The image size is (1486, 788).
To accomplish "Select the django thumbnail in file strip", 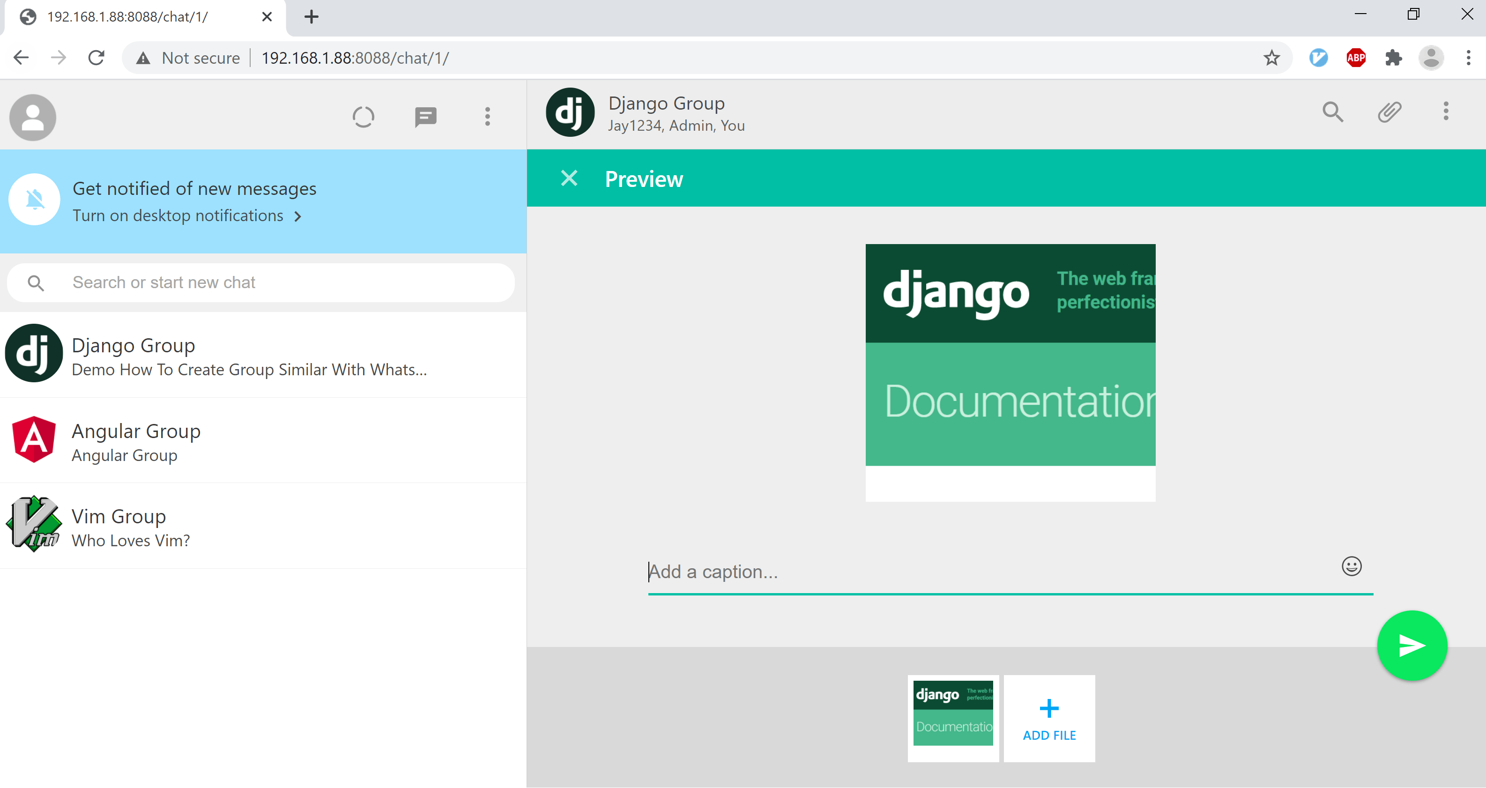I will pyautogui.click(x=953, y=718).
